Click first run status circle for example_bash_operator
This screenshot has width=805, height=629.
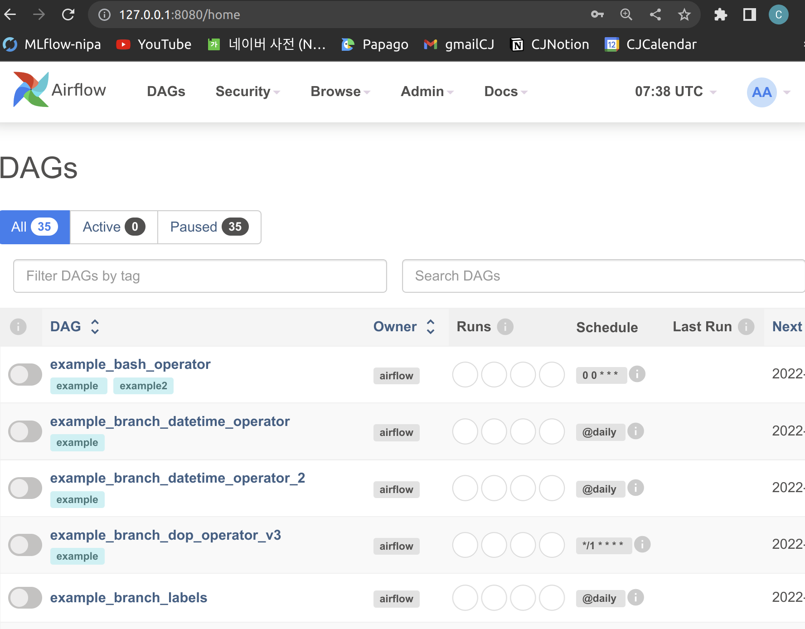[465, 375]
